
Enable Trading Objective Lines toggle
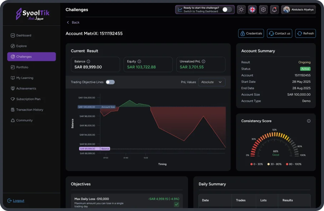[x=110, y=82]
